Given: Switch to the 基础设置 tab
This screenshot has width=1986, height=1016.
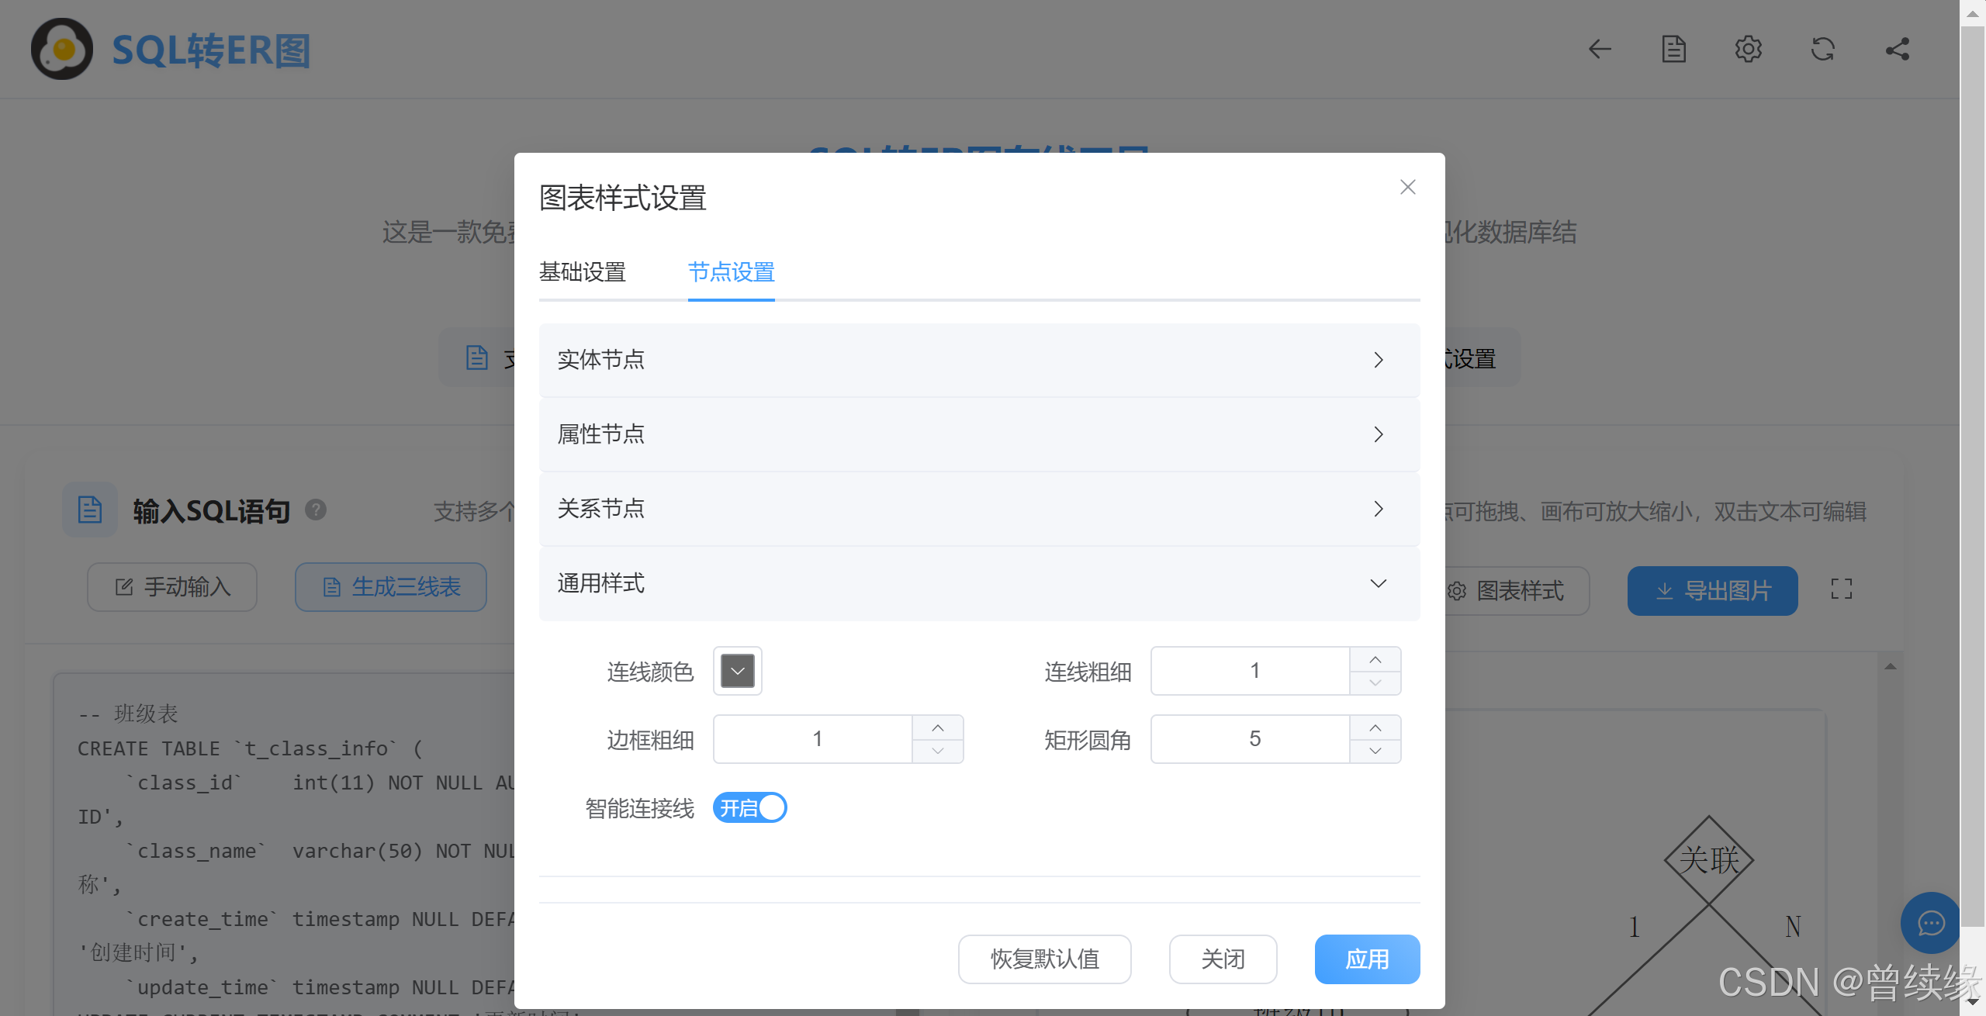Looking at the screenshot, I should 582,272.
